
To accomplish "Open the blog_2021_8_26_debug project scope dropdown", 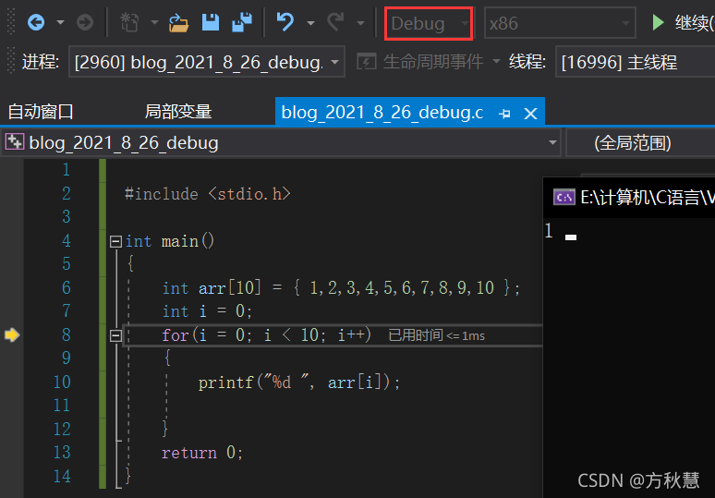I will coord(281,142).
